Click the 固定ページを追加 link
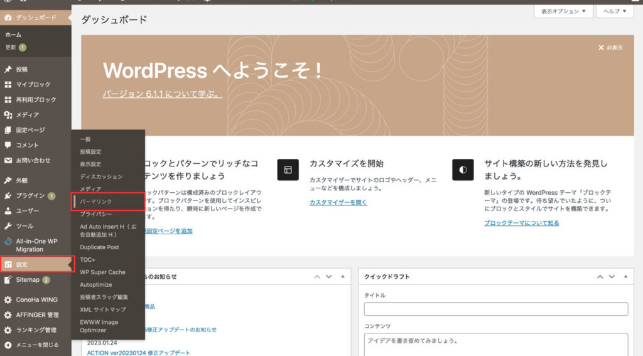This screenshot has width=643, height=356. click(x=168, y=231)
